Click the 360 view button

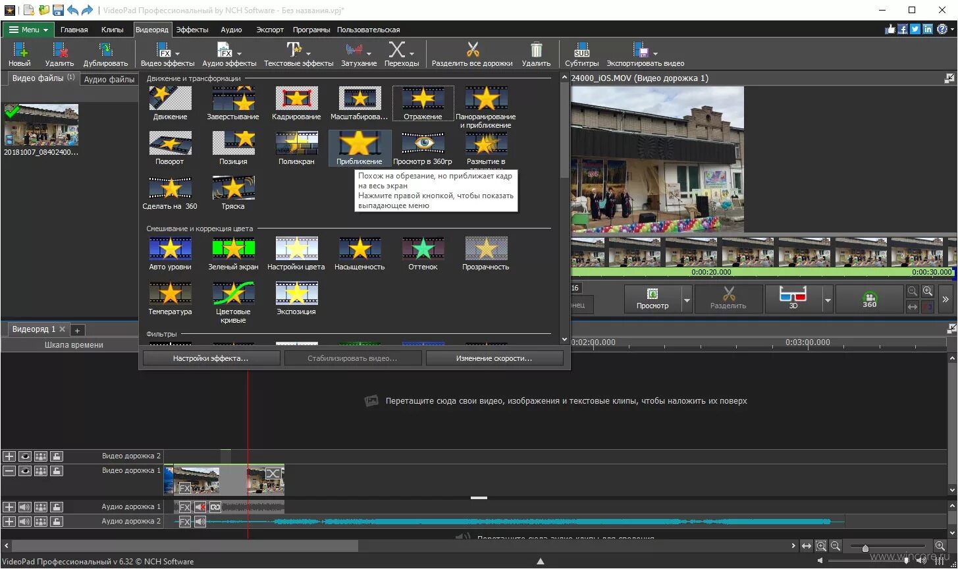pos(870,299)
